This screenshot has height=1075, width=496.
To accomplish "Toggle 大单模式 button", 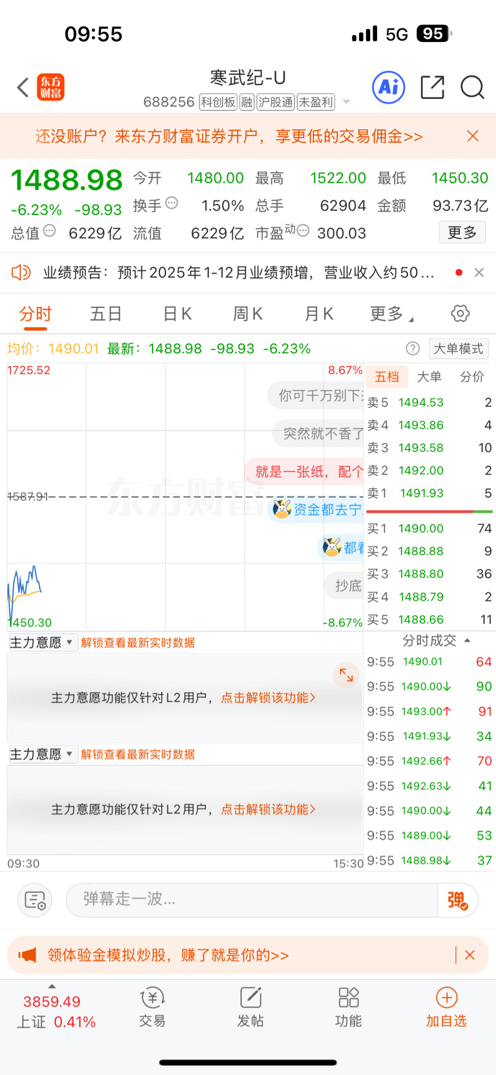I will tap(459, 349).
